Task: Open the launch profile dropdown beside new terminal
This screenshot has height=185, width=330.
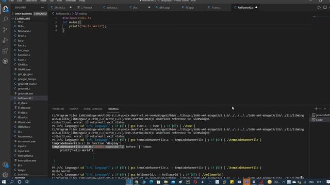Action: click(320, 109)
